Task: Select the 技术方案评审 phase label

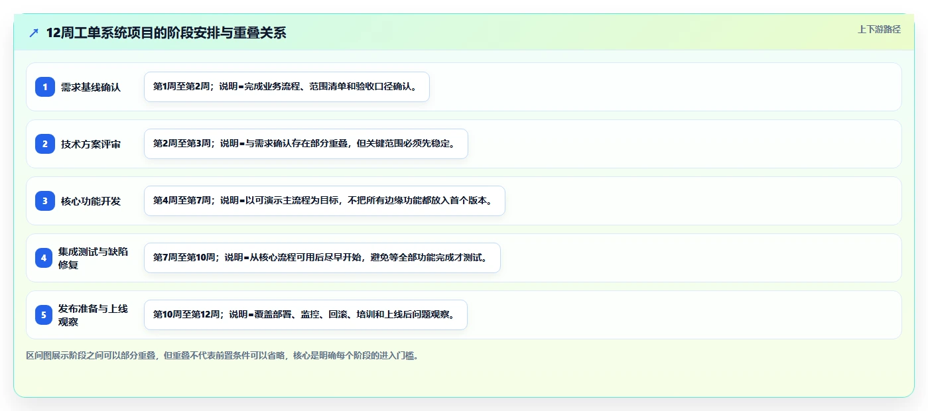Action: coord(91,144)
